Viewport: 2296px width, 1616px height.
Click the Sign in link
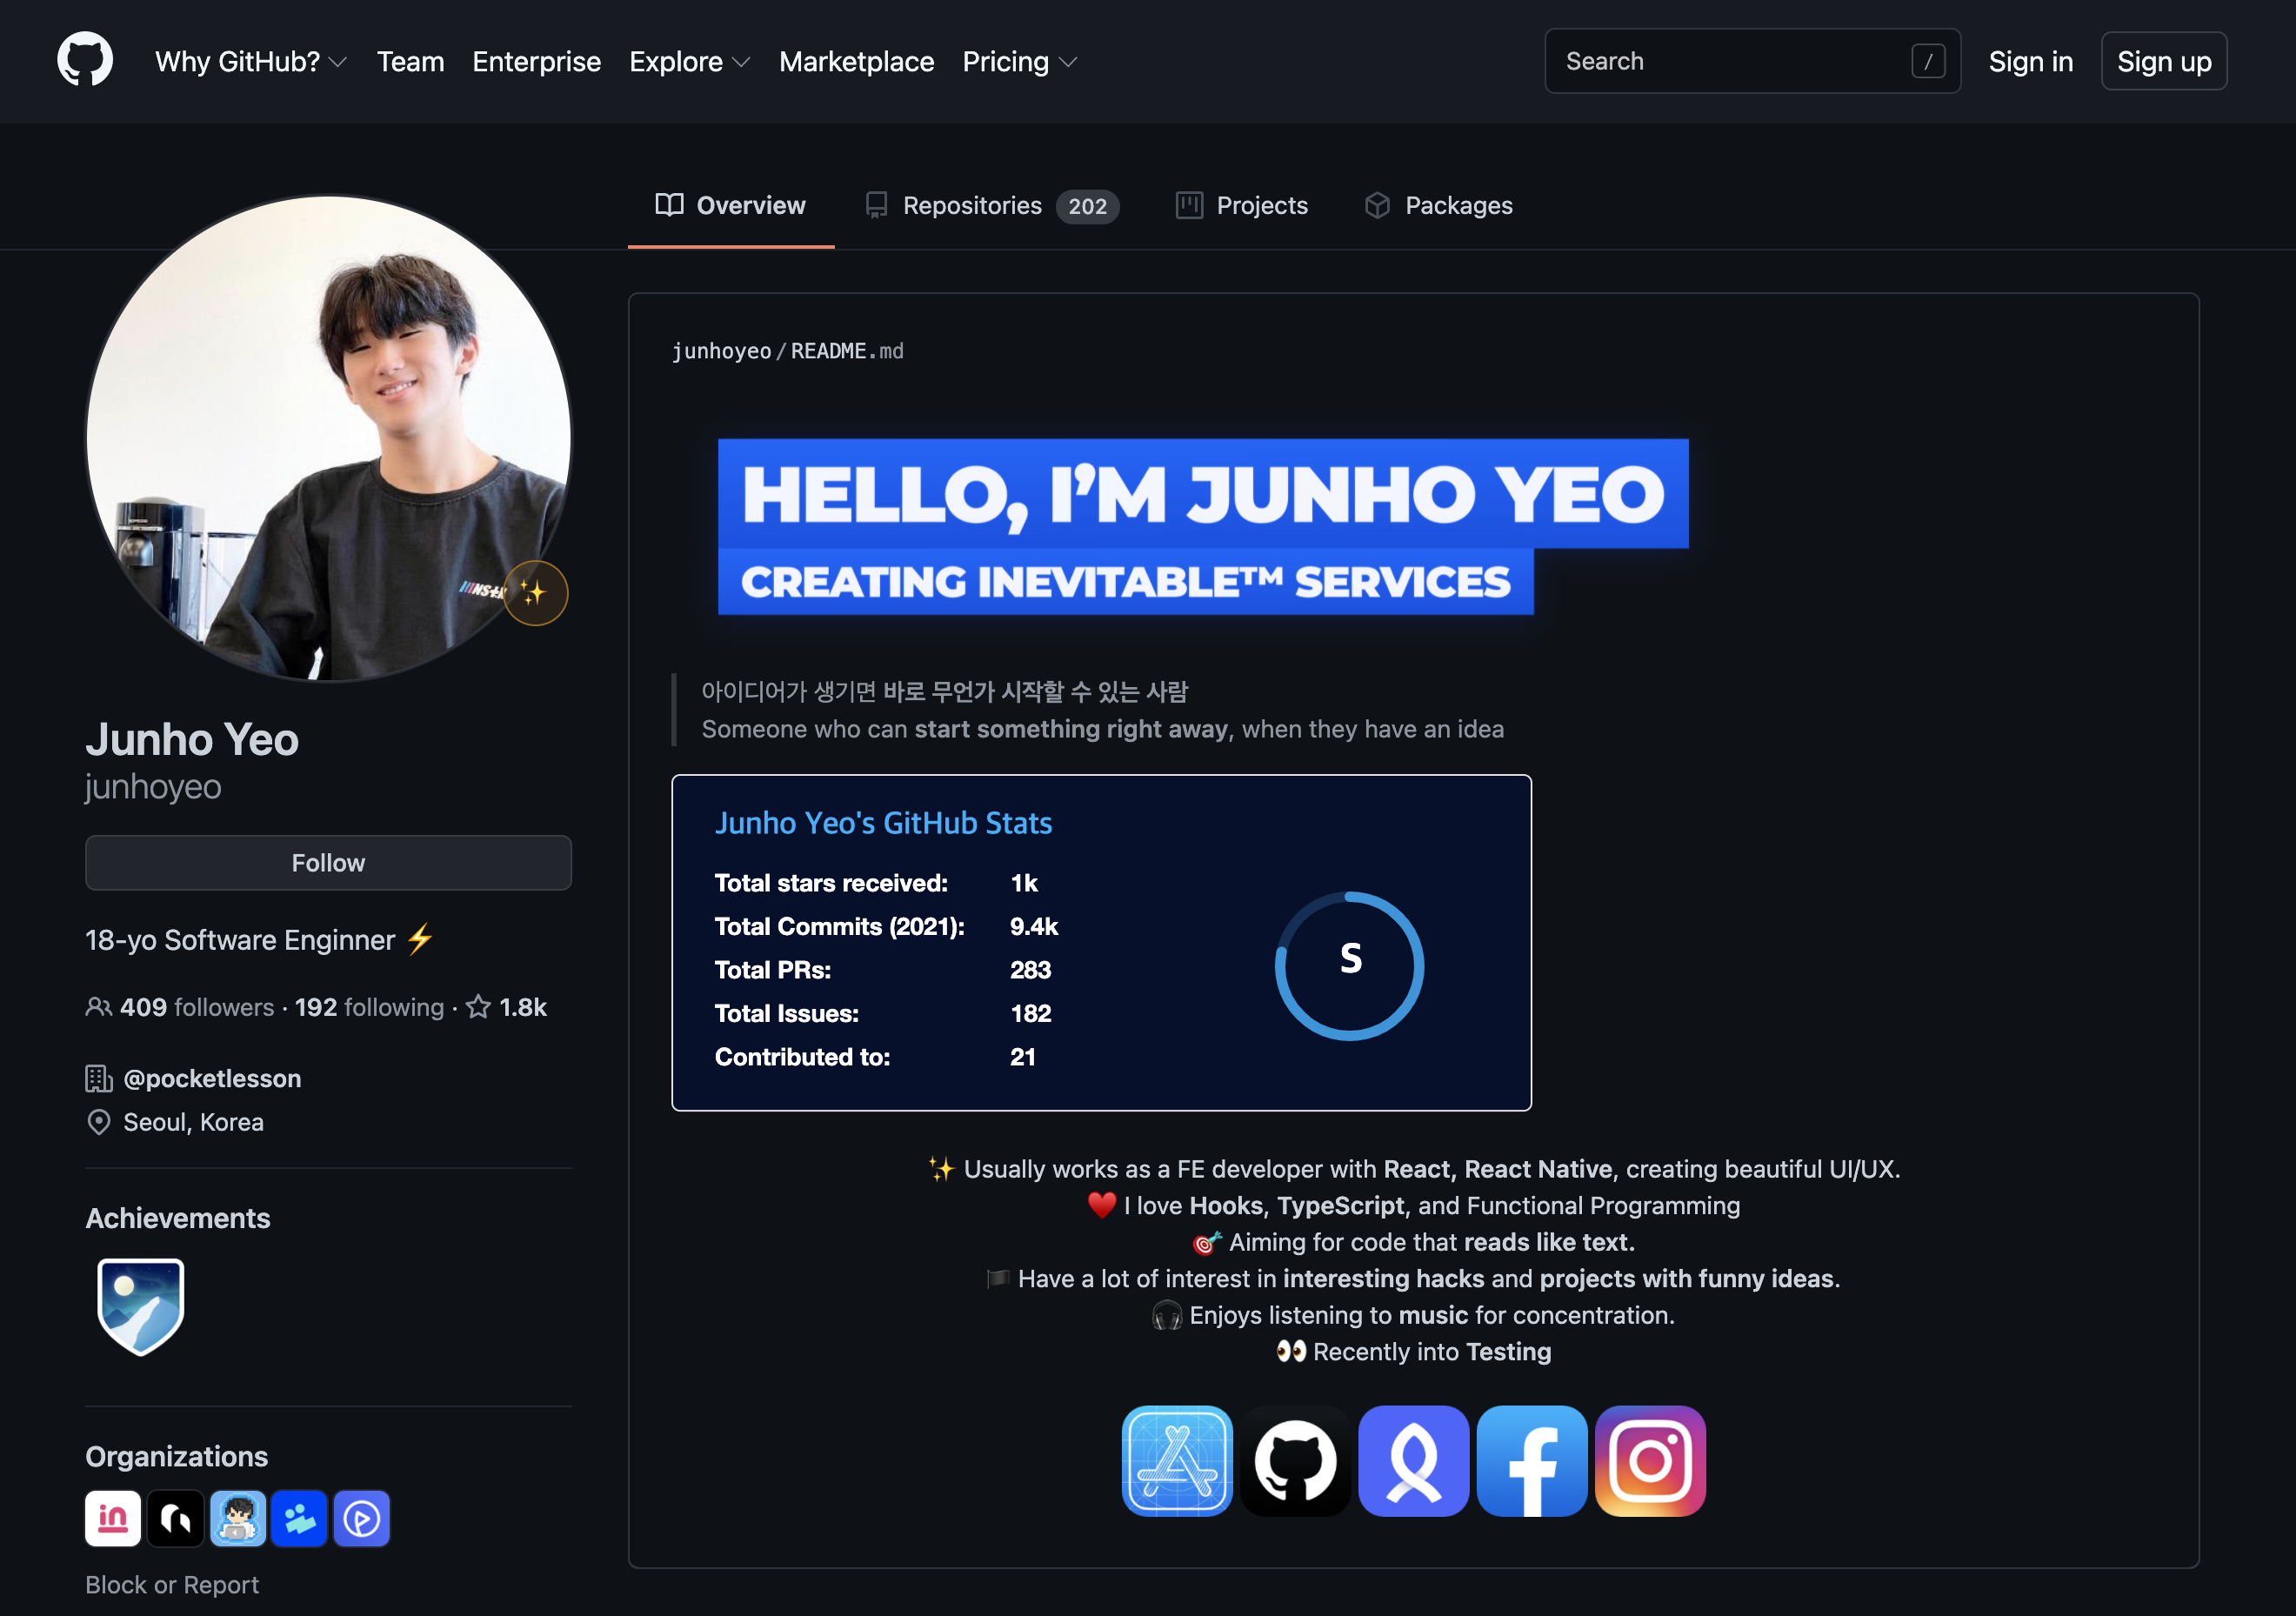coord(2030,61)
